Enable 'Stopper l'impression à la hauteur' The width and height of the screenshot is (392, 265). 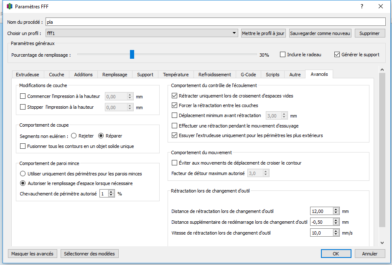[x=23, y=107]
